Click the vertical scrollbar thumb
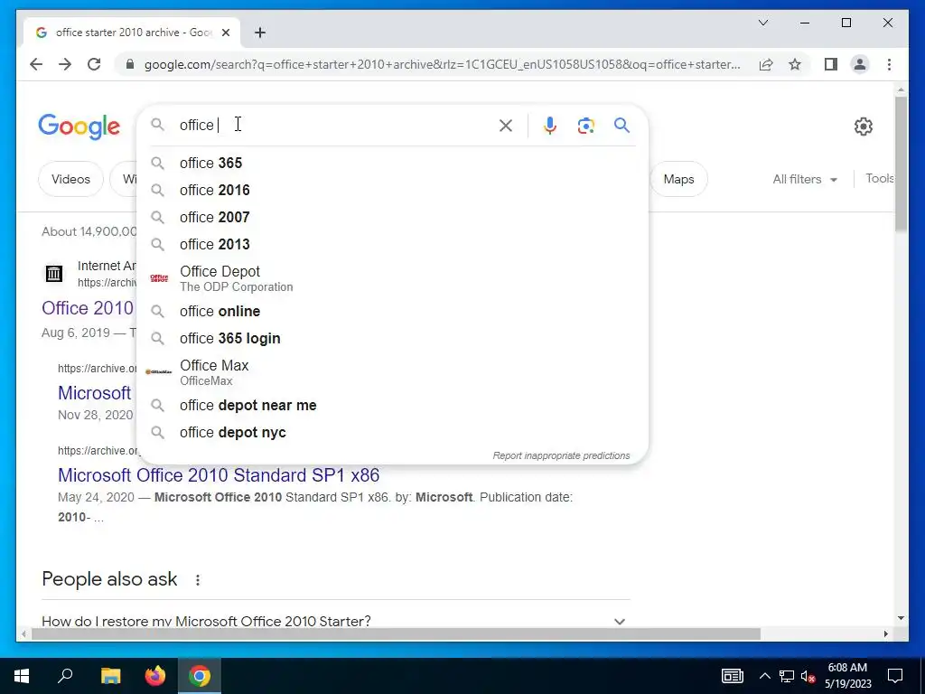 pos(901,164)
